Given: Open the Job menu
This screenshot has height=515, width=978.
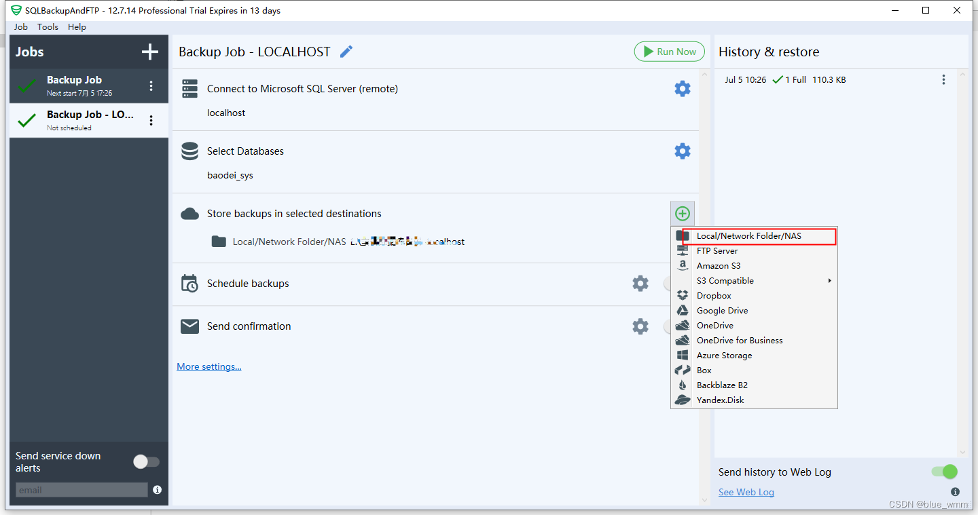Looking at the screenshot, I should point(21,27).
